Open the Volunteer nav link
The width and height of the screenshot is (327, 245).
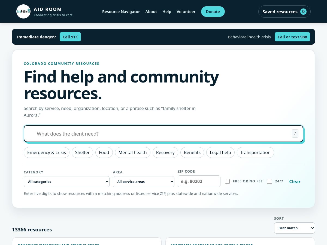click(186, 12)
